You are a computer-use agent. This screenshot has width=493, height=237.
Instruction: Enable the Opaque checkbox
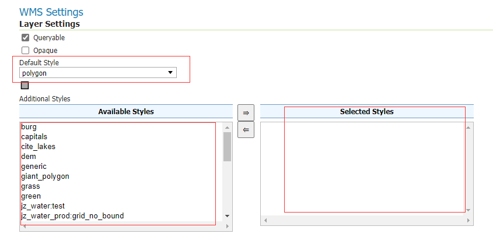[x=26, y=51]
